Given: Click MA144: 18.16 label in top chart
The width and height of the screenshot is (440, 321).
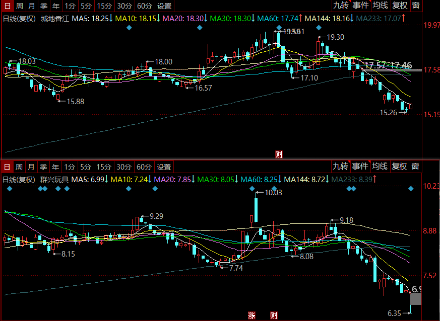Looking at the screenshot, I should click(330, 19).
